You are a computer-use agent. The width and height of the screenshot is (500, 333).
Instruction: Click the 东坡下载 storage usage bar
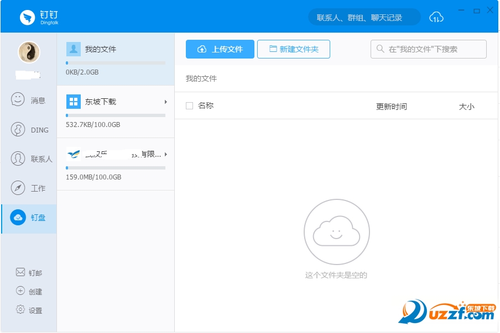click(114, 114)
